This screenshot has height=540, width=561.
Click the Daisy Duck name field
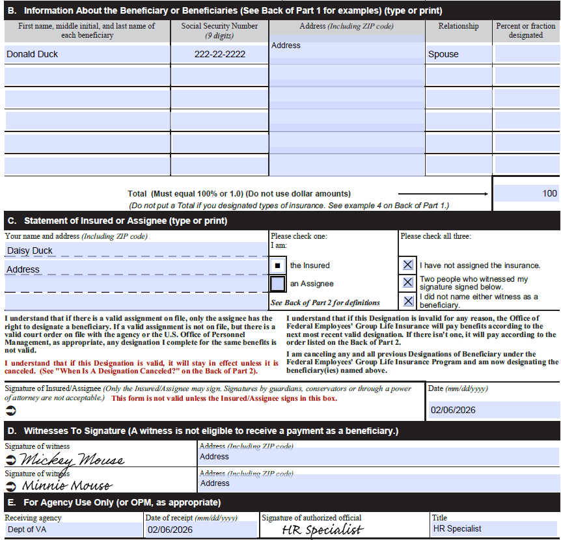click(136, 250)
